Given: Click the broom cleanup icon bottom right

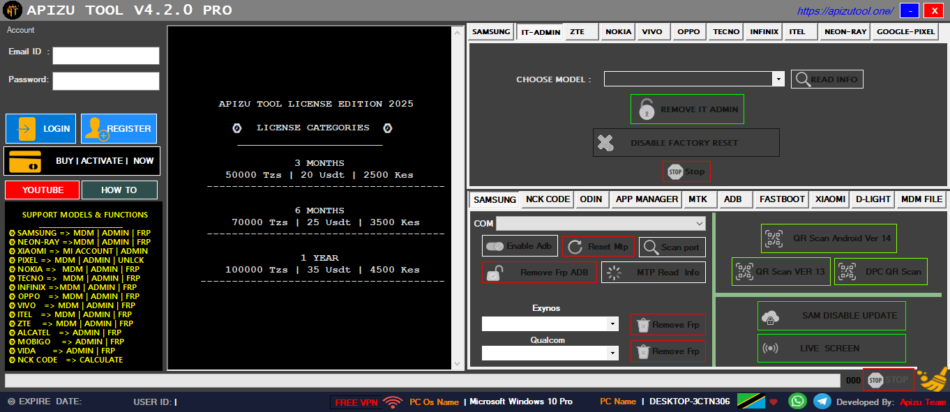Looking at the screenshot, I should 933,380.
